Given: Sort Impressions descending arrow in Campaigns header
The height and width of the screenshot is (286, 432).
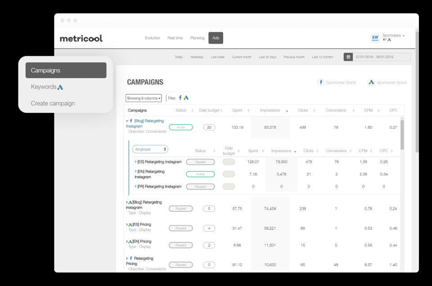Looking at the screenshot, I should point(287,111).
